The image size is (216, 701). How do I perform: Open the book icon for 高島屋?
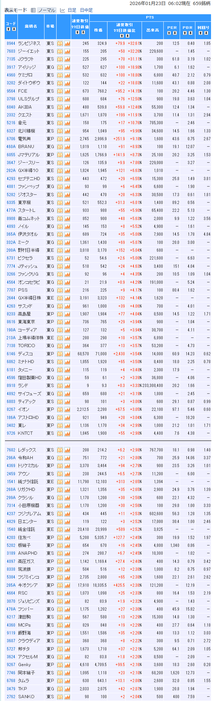coord(60,314)
